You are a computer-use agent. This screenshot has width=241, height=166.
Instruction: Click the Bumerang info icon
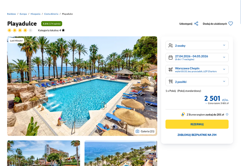pyautogui.click(x=227, y=114)
